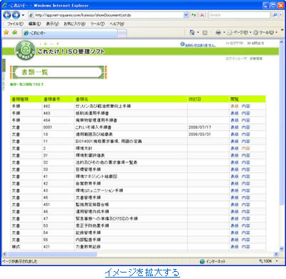
Task: Select the これいそ browser tab
Action: 70,33
